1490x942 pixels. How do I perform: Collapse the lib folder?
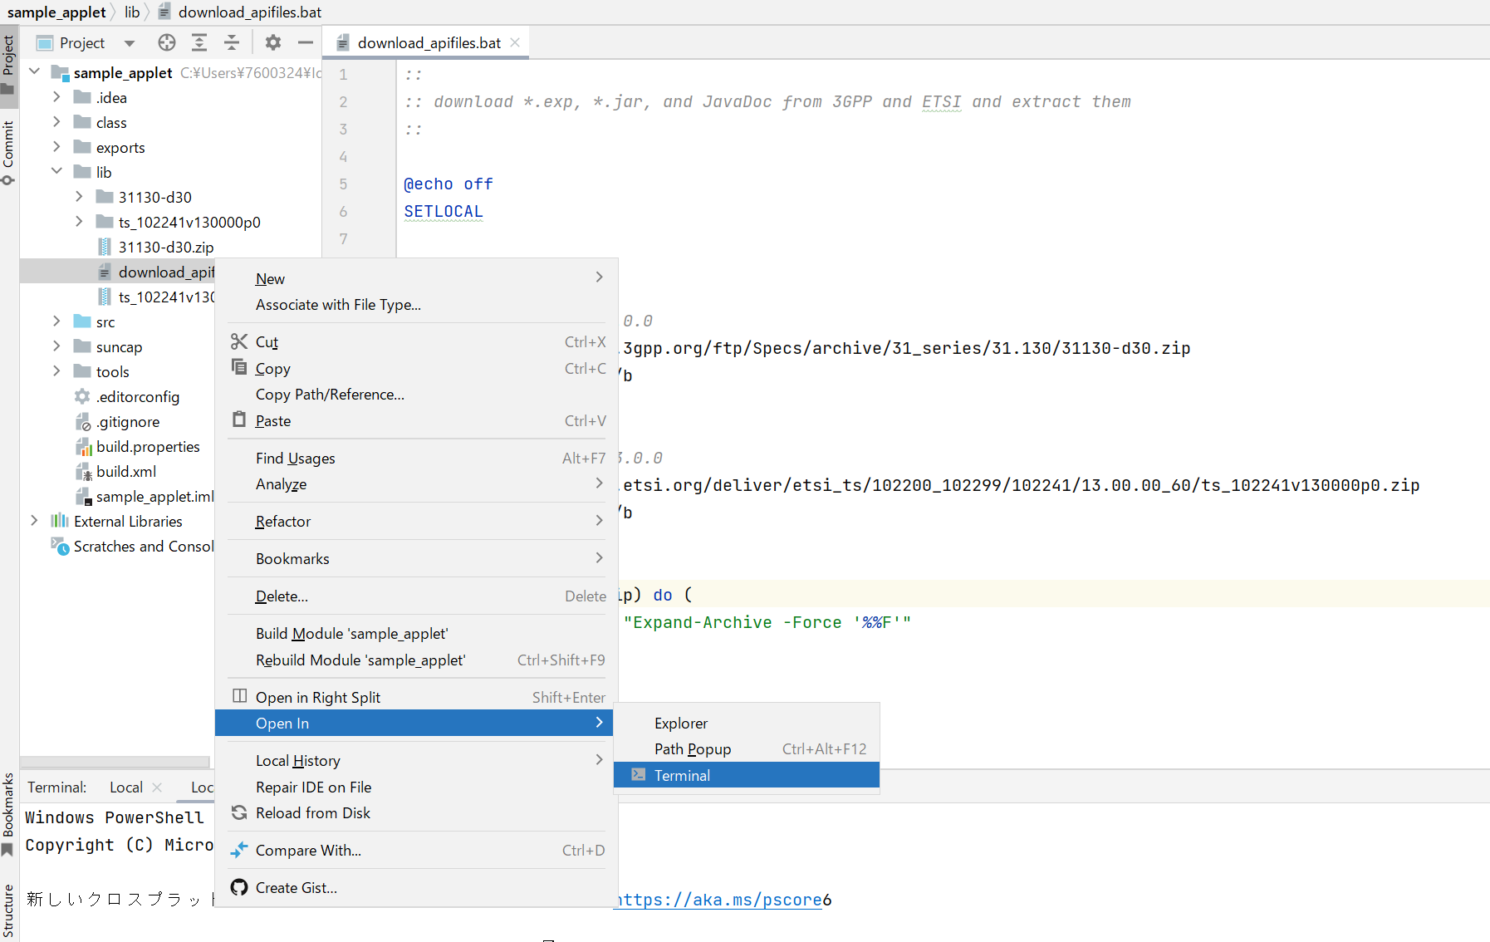[56, 172]
